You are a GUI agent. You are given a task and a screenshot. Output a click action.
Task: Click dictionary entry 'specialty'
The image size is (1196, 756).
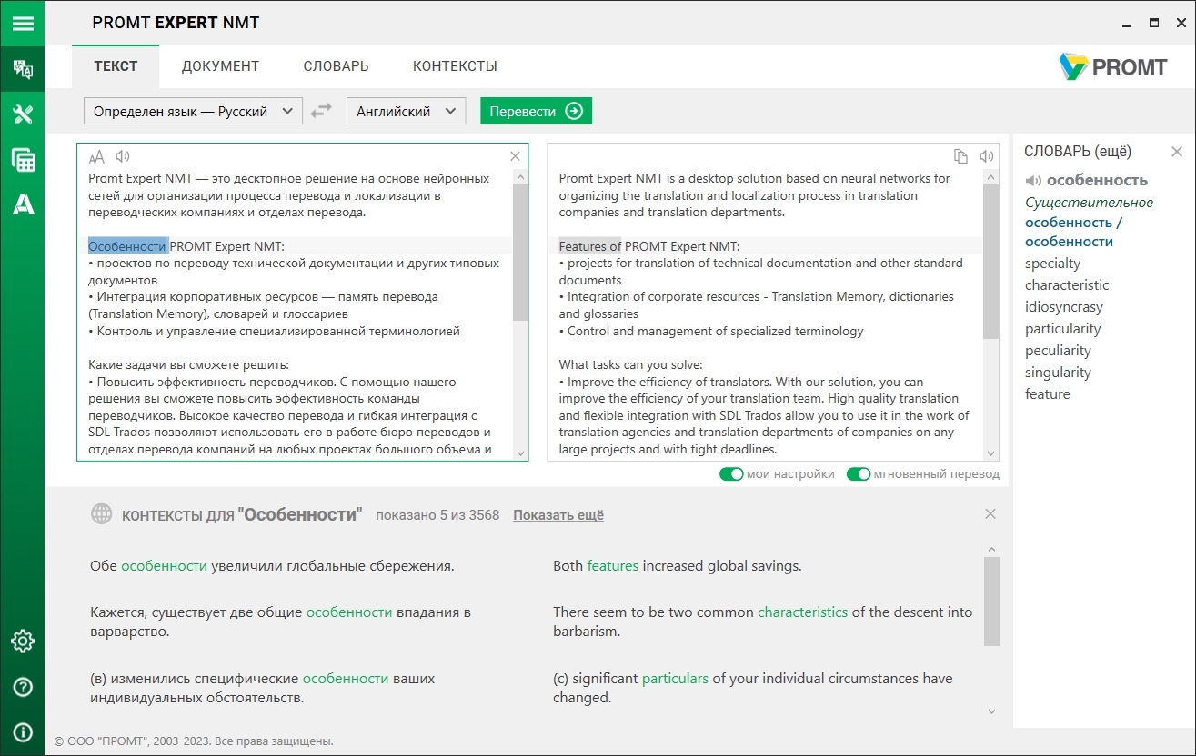coord(1052,264)
